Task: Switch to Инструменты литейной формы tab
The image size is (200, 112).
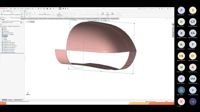Action: (56, 19)
